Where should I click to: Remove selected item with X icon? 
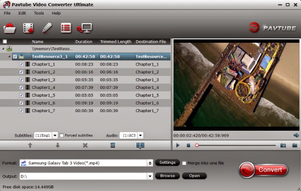[85, 145]
